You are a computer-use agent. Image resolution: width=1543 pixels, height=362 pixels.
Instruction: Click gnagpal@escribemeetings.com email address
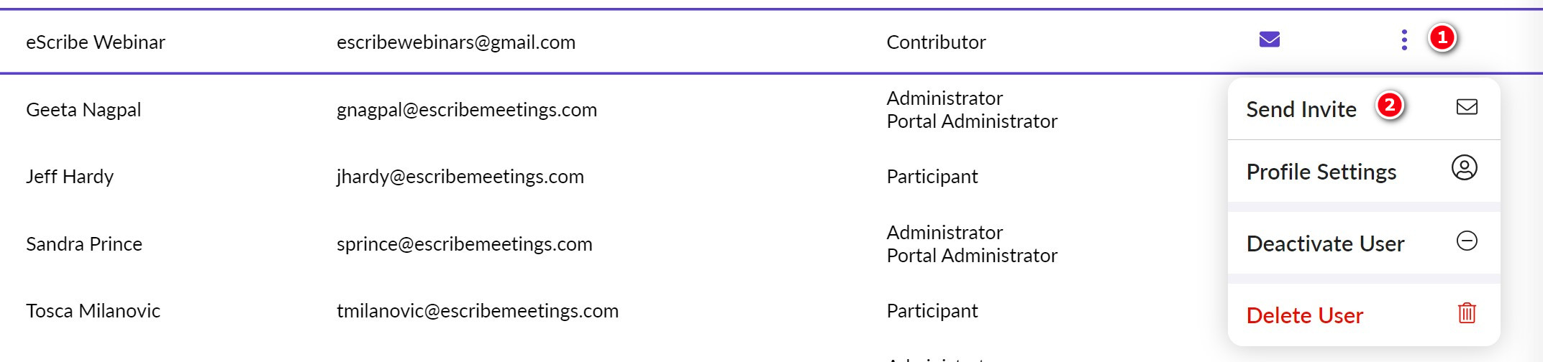coord(466,110)
